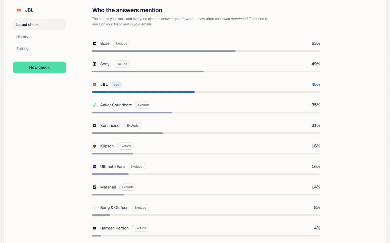Viewport: 390px width, 243px height.
Task: Click the JBL workspace name in sidebar
Action: point(29,10)
